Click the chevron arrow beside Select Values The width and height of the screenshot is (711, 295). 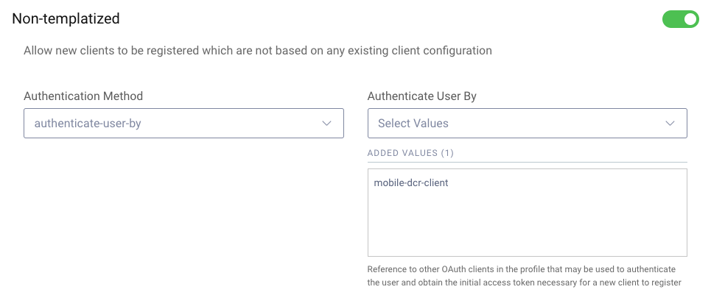point(670,124)
